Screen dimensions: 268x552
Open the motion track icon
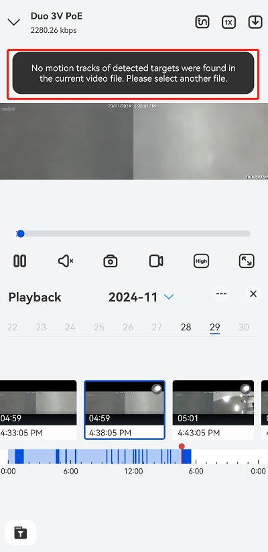point(202,22)
